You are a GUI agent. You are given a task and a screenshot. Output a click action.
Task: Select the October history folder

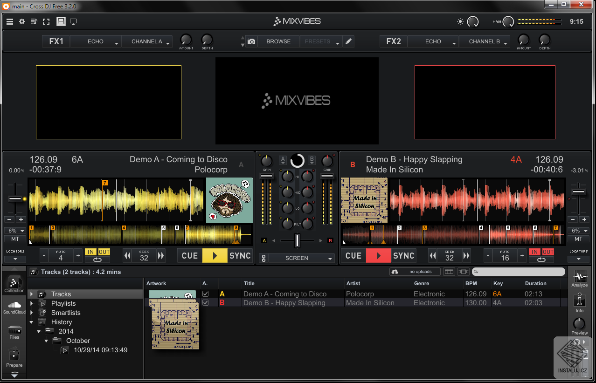78,341
